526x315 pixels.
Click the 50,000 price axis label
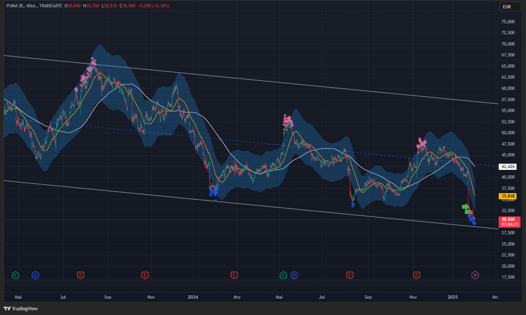click(508, 133)
